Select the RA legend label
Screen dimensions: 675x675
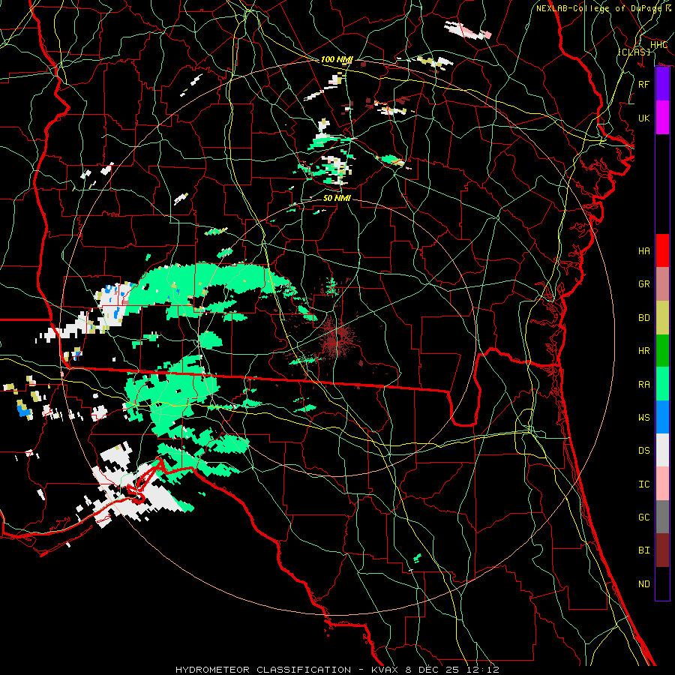pos(644,384)
